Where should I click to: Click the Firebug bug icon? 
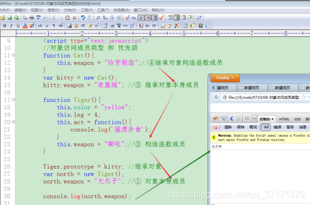click(x=215, y=119)
